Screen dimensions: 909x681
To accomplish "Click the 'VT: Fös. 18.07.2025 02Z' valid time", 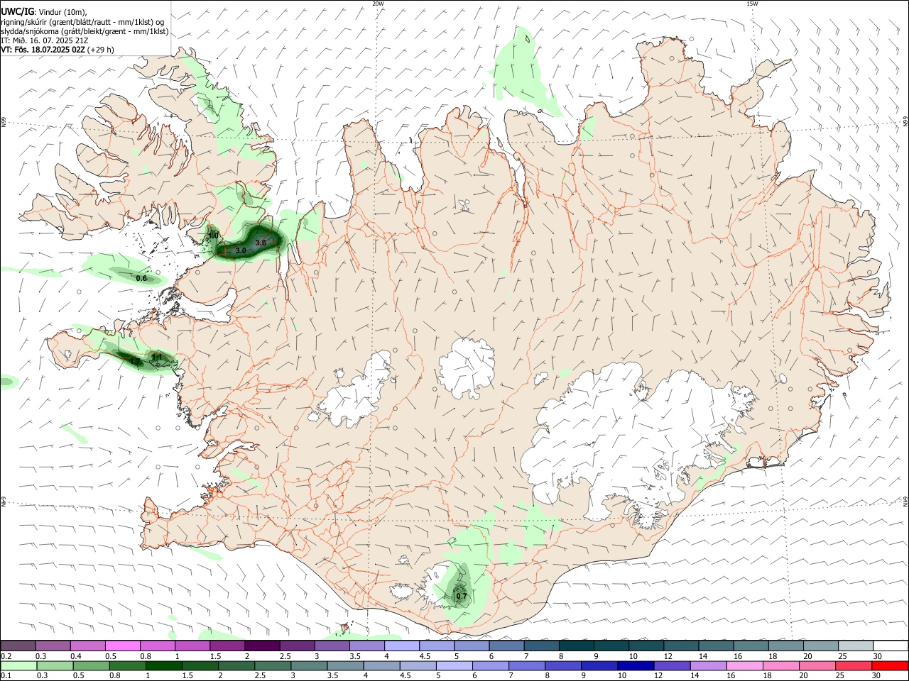I will pos(43,50).
